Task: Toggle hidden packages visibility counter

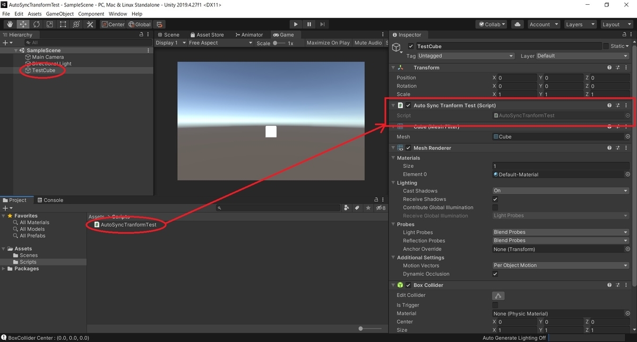Action: pyautogui.click(x=381, y=208)
